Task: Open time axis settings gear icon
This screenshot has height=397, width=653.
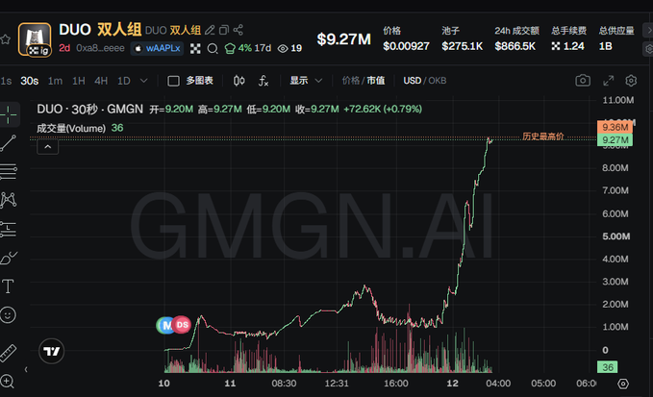Action: click(x=623, y=384)
